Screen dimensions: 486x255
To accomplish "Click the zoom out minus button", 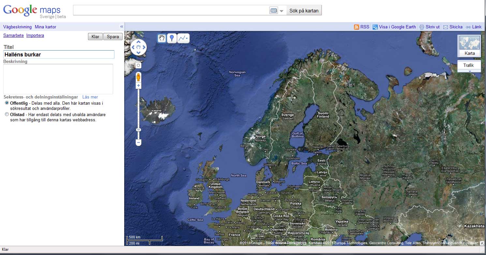I will 139,142.
